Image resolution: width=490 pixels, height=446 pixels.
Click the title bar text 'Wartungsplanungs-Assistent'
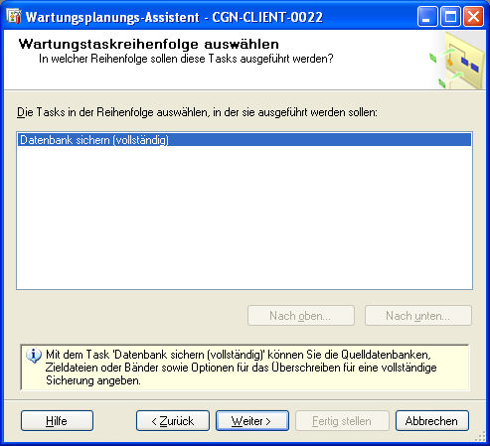[x=112, y=17]
